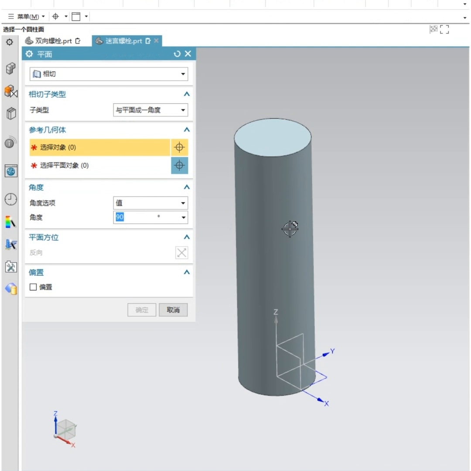The width and height of the screenshot is (471, 471).
Task: Open the web browser globe sidebar icon
Action: [11, 171]
